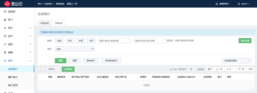Select the 本日 time filter button
The width and height of the screenshot is (257, 93).
pyautogui.click(x=70, y=41)
